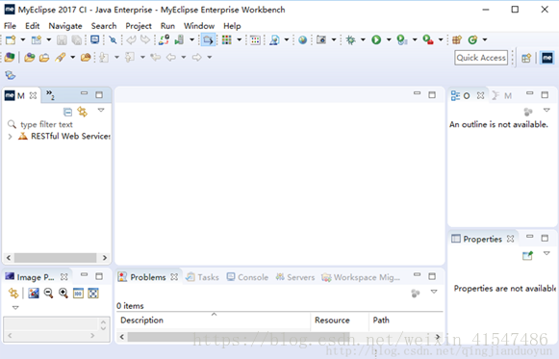Viewport: 559px width, 359px height.
Task: Switch to the Servers tab
Action: pos(295,277)
